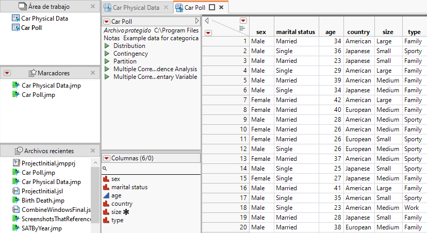Image resolution: width=427 pixels, height=233 pixels.
Task: Open Car Poll red triangle table menu
Action: click(107, 22)
